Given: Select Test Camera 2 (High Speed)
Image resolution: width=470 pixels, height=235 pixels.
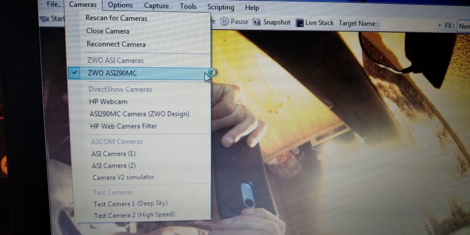Looking at the screenshot, I should click(134, 215).
